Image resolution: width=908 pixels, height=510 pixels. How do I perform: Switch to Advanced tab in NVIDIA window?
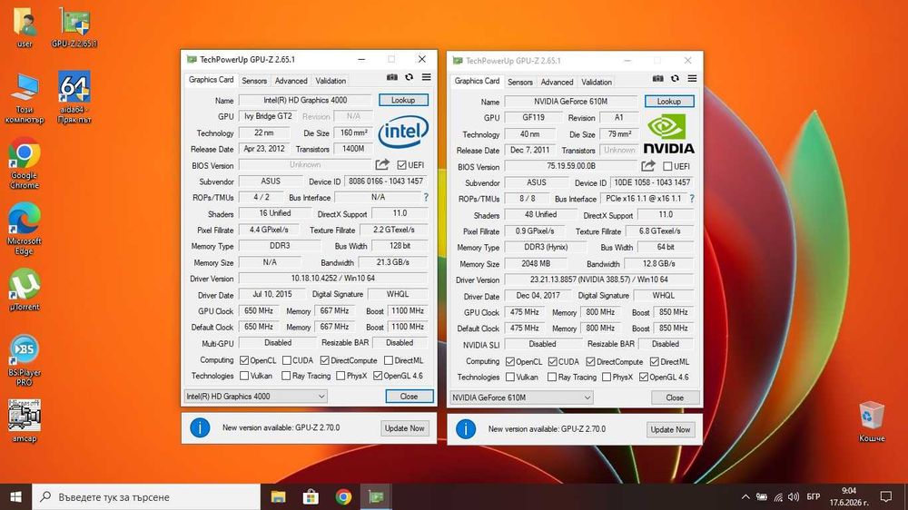tap(557, 82)
